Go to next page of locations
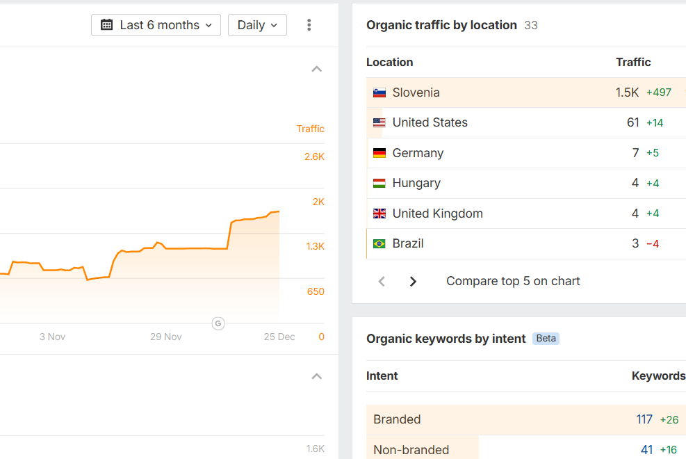Image resolution: width=686 pixels, height=459 pixels. click(x=413, y=282)
